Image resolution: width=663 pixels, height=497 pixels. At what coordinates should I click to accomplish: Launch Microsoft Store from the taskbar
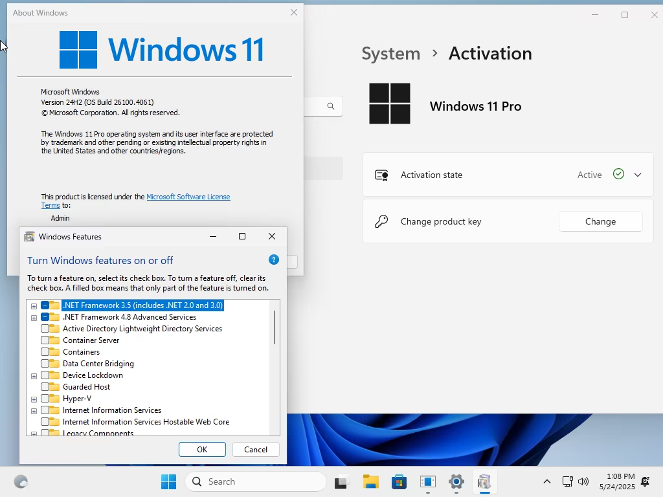[x=399, y=481]
